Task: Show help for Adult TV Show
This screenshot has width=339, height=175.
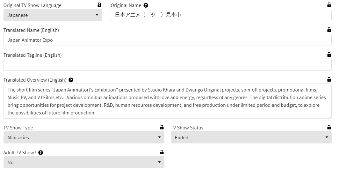Action: tap(40, 153)
